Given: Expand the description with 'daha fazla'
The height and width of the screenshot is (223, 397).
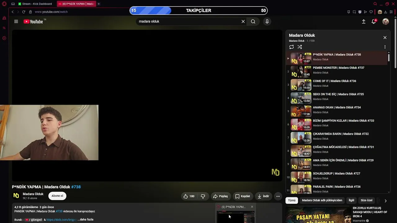Looking at the screenshot, I should (x=86, y=220).
